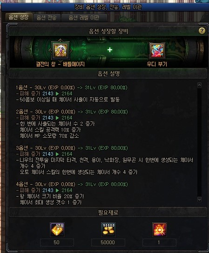Click the 결전의 창 배틀메이지 equipment icon
The height and width of the screenshot is (253, 209).
(61, 51)
